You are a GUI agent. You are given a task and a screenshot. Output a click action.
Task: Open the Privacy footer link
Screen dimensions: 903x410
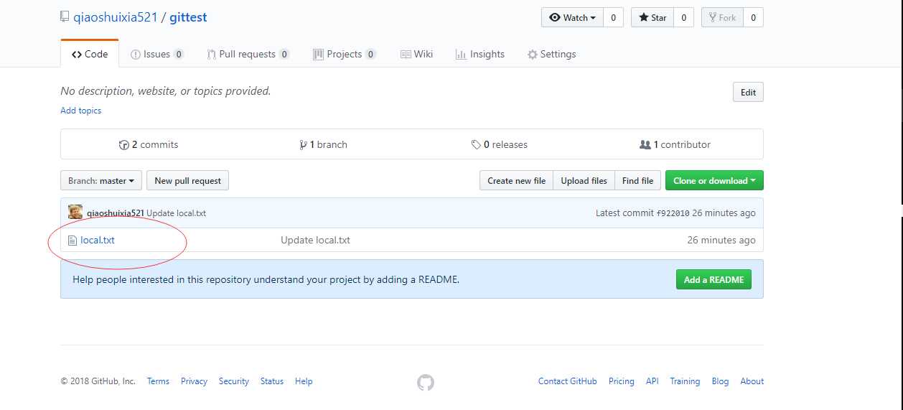point(194,381)
